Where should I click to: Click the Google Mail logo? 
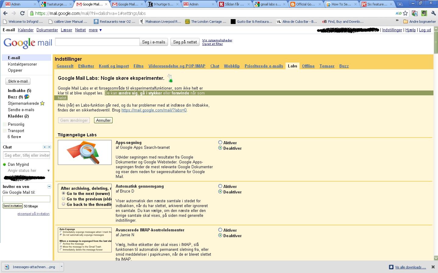point(28,43)
